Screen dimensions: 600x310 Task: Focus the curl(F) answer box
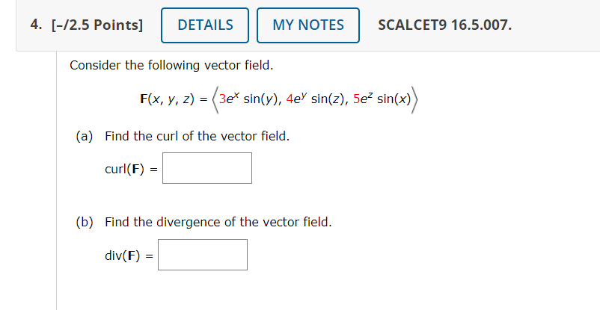207,168
